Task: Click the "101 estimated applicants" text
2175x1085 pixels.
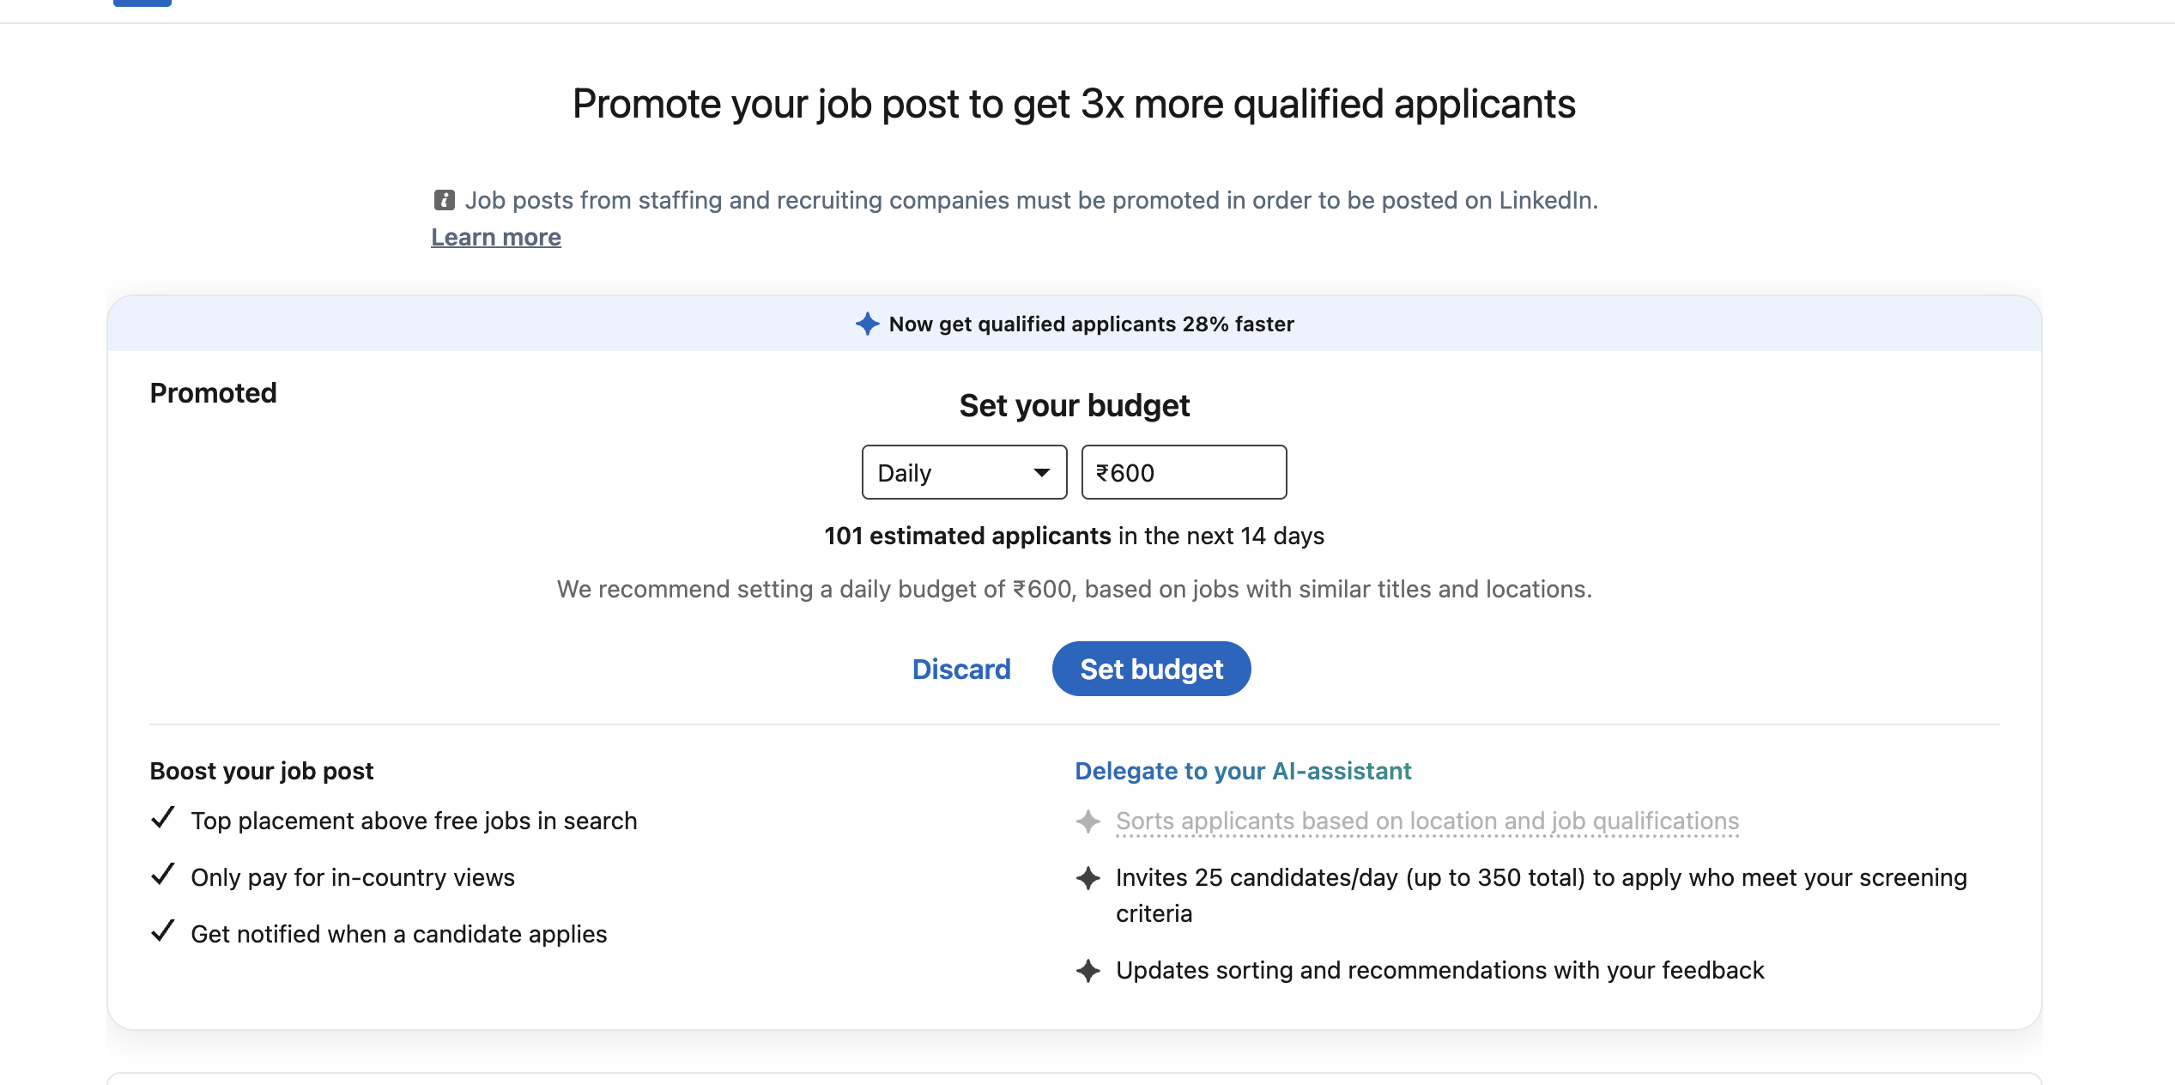Action: [x=967, y=536]
